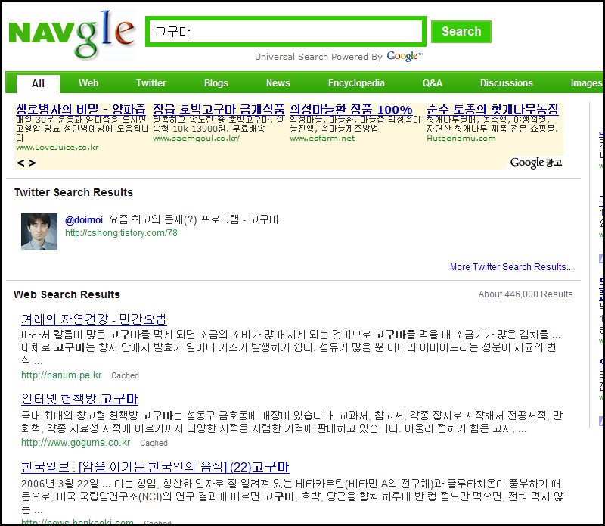The height and width of the screenshot is (526, 605).
Task: Click the About 446,000 Results text
Action: click(x=526, y=294)
